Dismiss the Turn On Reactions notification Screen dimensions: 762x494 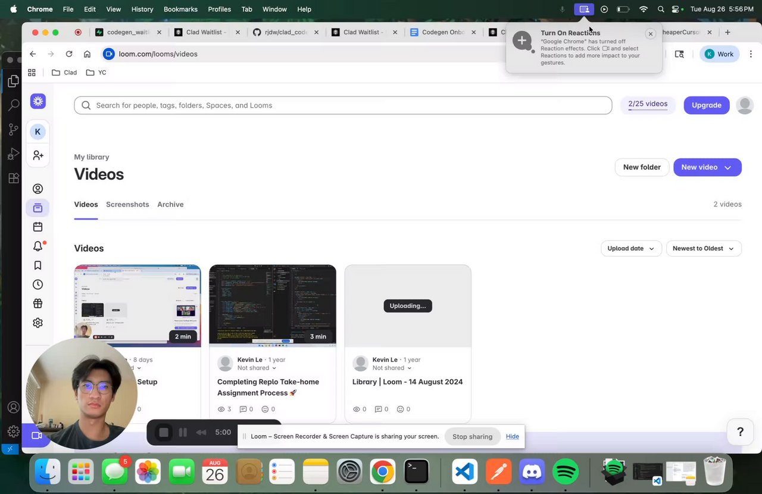651,34
